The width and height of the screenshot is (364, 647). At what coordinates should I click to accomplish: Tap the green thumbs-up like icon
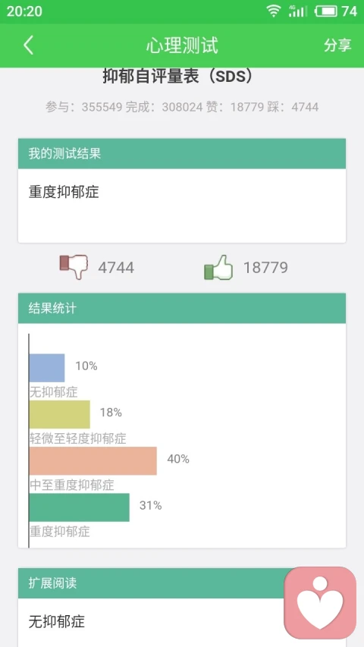tap(218, 268)
